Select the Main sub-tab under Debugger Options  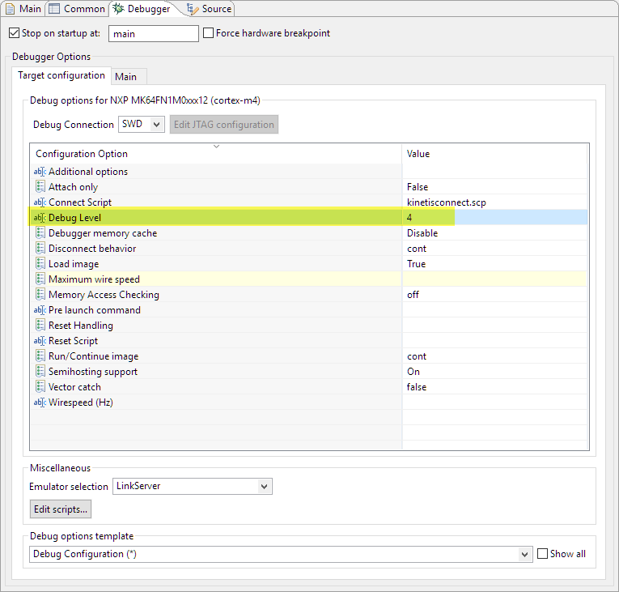coord(125,76)
